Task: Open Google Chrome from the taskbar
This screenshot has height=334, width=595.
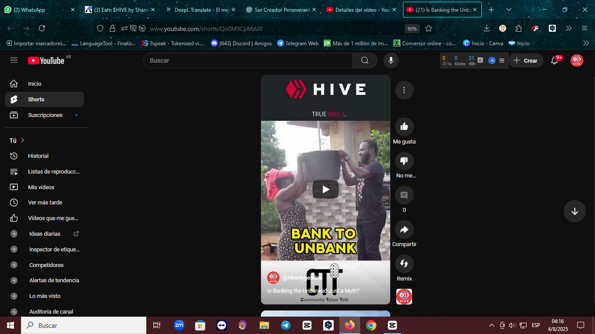Action: coord(371,325)
